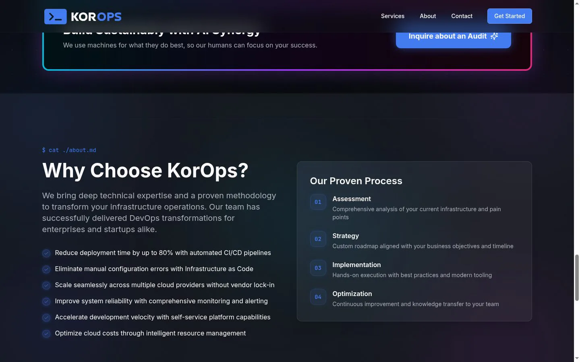The width and height of the screenshot is (580, 362).
Task: Click 'Improve system reliability' list text
Action: [161, 301]
